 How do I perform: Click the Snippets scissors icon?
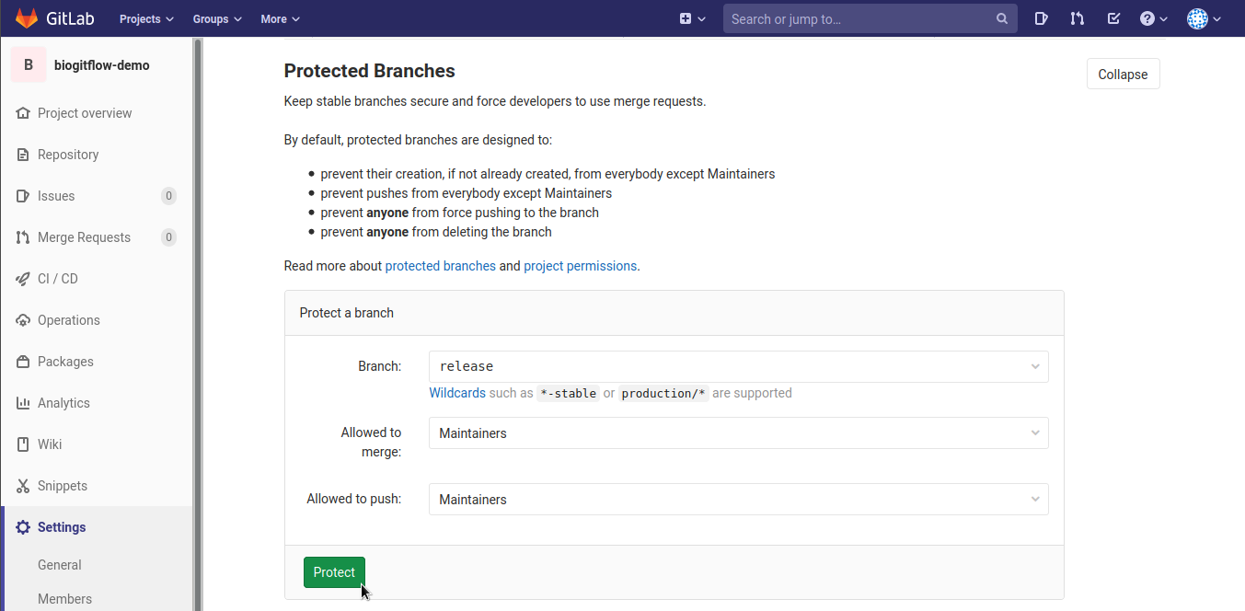tap(23, 486)
